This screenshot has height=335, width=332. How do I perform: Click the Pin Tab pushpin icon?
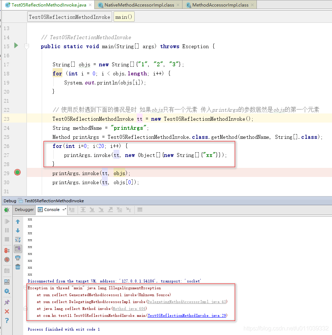click(x=7, y=302)
